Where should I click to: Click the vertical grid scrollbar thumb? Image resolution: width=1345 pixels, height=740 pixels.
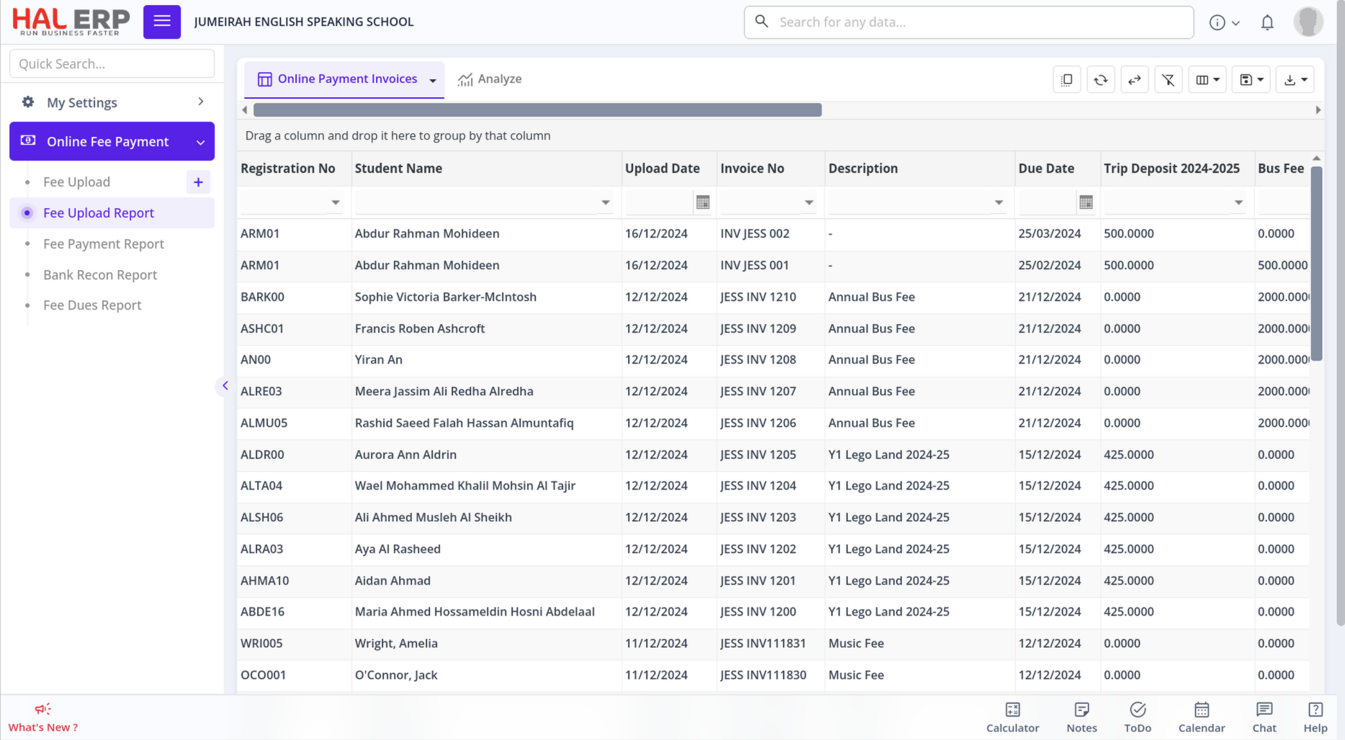point(1316,263)
